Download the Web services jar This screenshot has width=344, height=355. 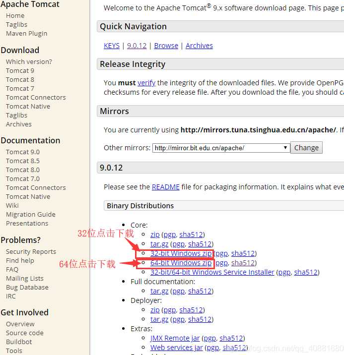coord(177,348)
